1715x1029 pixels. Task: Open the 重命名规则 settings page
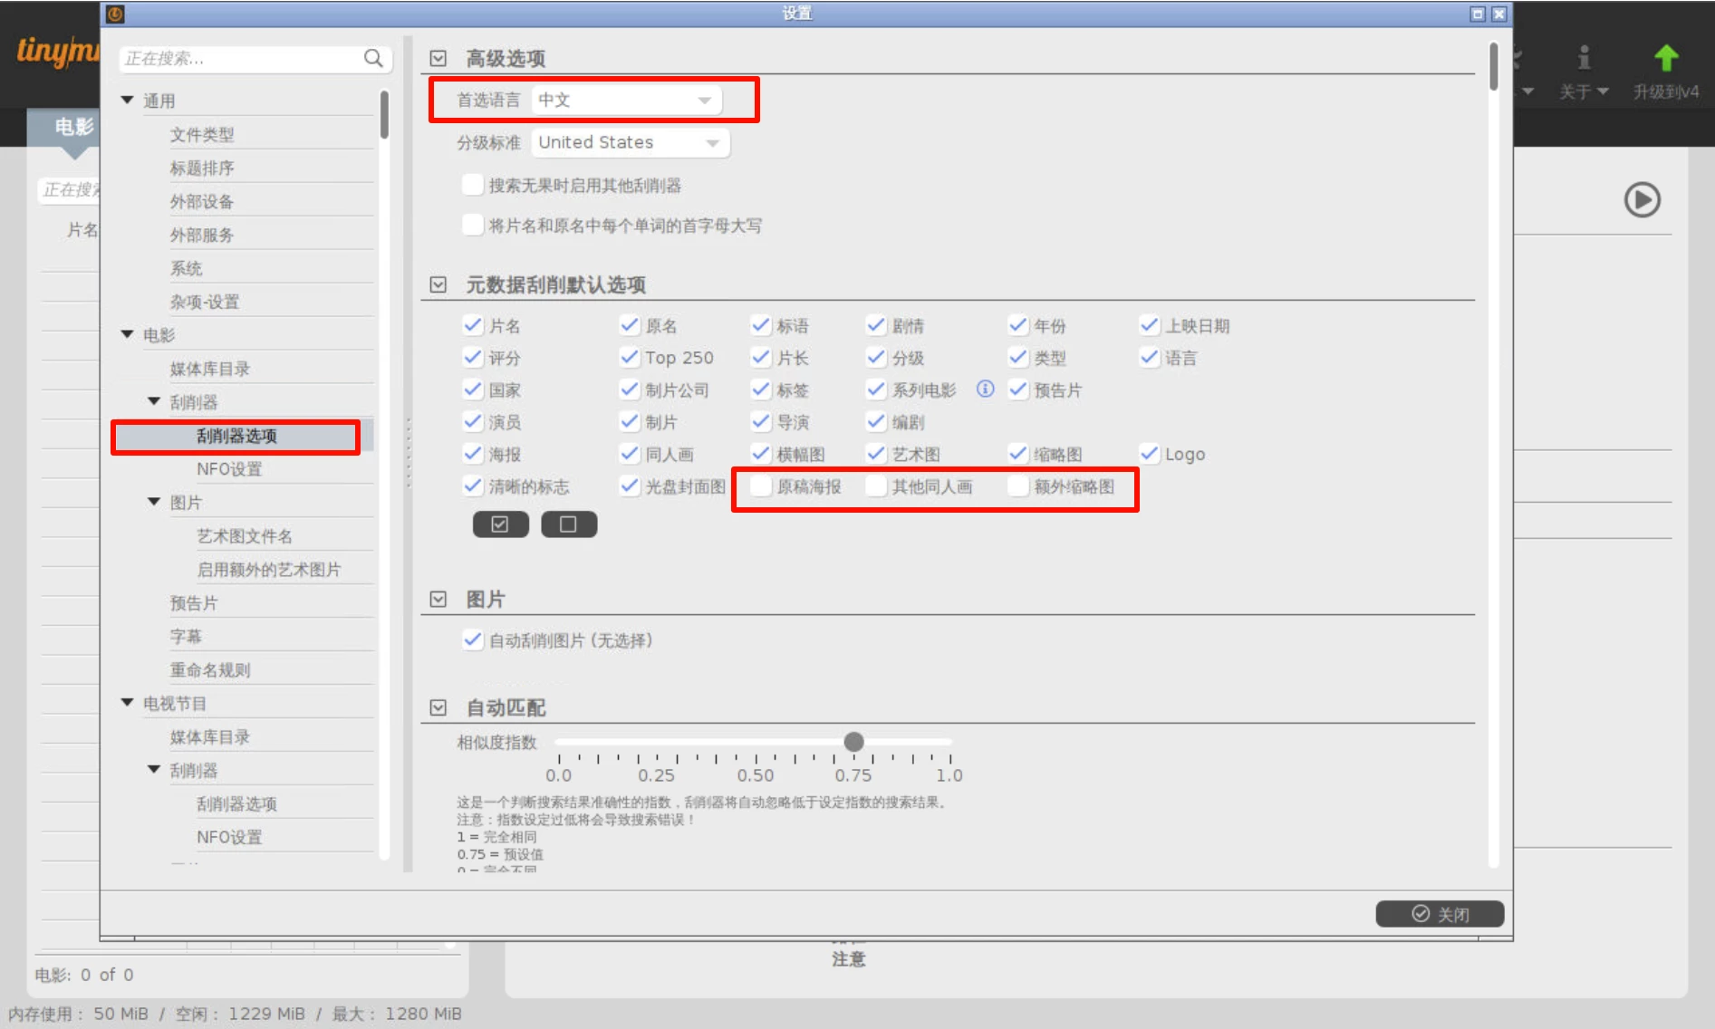click(x=210, y=670)
